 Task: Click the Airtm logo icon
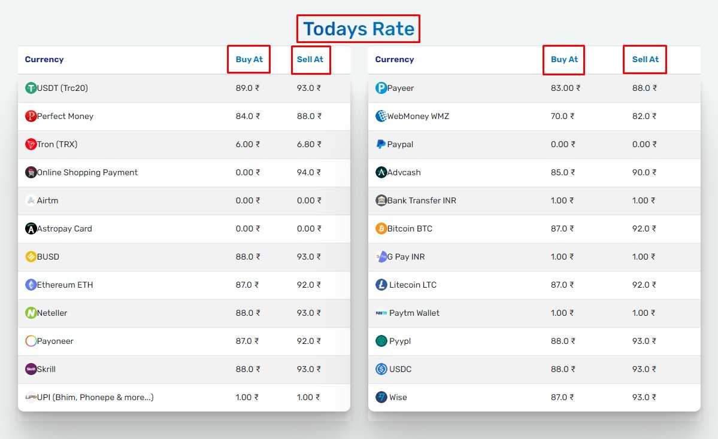[31, 200]
